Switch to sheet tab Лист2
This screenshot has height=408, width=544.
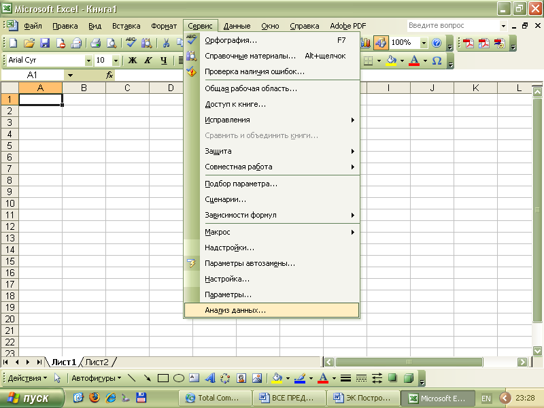pyautogui.click(x=97, y=362)
